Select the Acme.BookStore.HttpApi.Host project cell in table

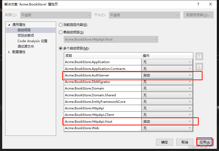[x=103, y=121]
